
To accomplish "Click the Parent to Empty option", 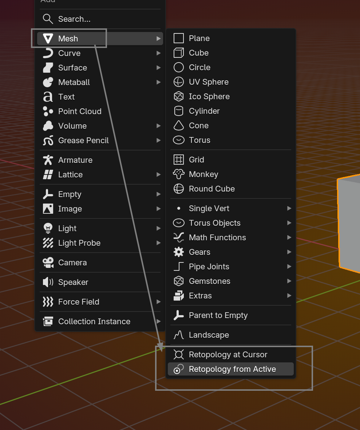I will click(218, 315).
